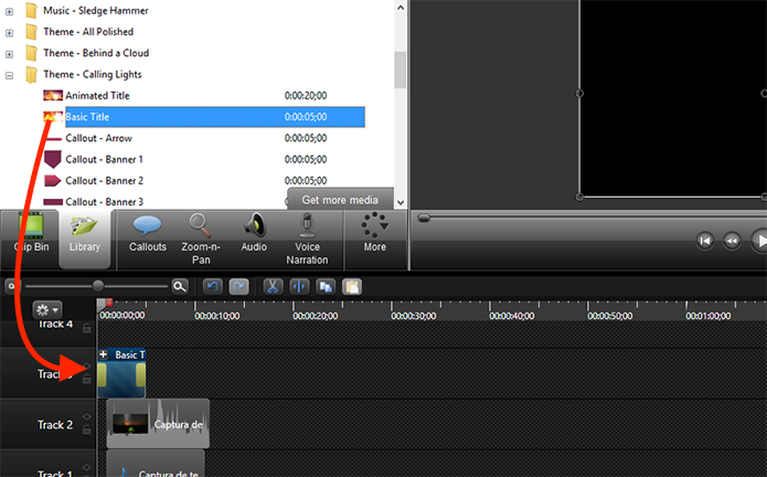Split the clip at the playhead

299,287
